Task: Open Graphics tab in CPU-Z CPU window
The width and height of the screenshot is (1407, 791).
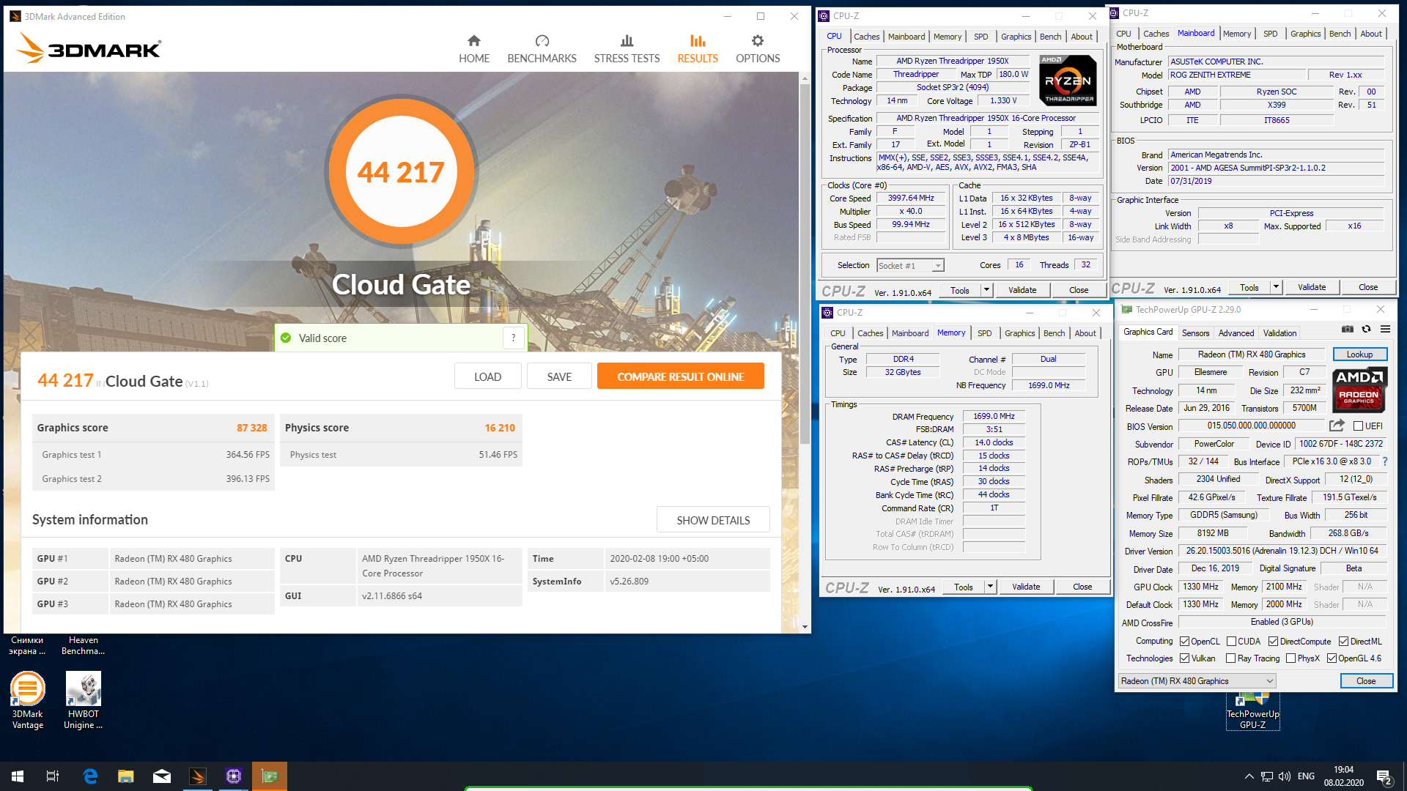Action: click(1016, 37)
